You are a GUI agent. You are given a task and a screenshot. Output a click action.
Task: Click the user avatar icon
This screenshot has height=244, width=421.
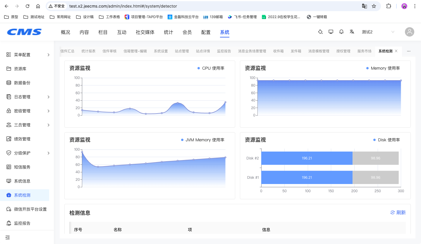(409, 32)
